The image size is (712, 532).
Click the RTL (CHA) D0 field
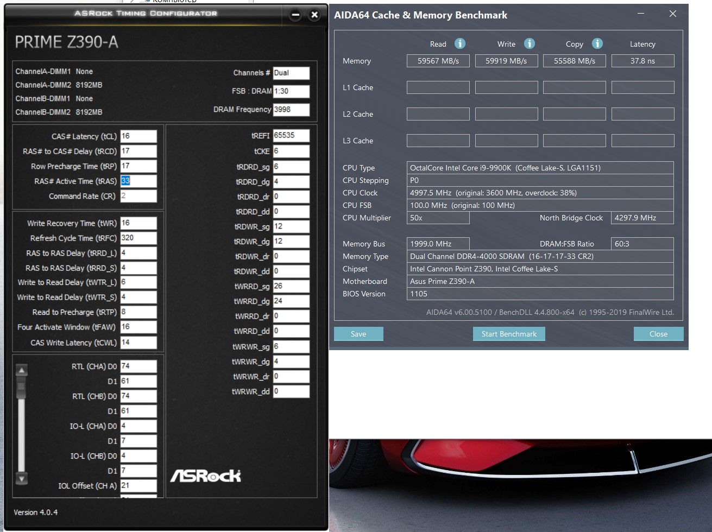(x=138, y=366)
